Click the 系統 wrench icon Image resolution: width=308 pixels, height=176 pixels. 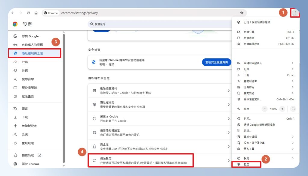point(15,135)
